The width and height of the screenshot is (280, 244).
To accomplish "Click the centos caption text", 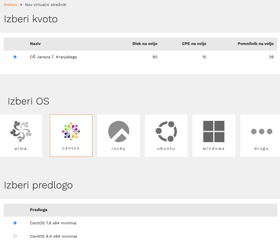I will (71, 148).
